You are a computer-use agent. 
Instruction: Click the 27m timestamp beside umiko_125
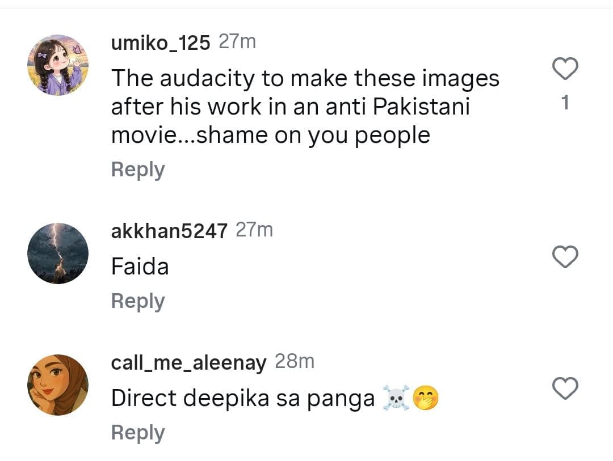point(237,41)
